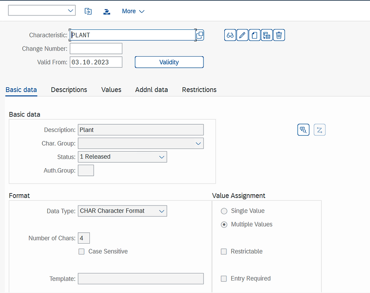Open the command field dropdown
The width and height of the screenshot is (370, 293).
click(x=70, y=11)
